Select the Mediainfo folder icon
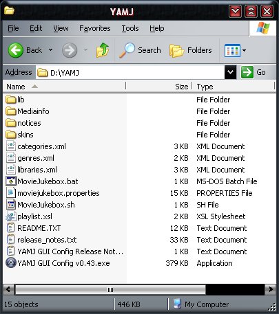279x314 pixels. point(11,111)
